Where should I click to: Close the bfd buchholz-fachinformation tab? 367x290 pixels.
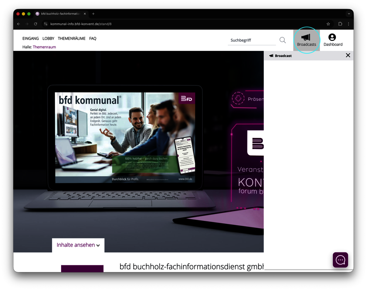point(85,14)
